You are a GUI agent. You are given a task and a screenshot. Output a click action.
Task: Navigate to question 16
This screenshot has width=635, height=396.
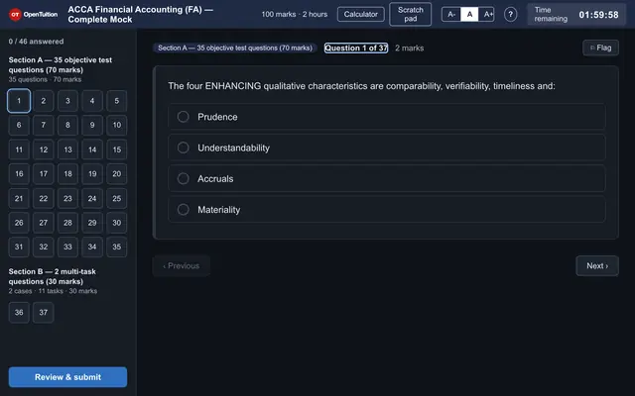click(x=19, y=174)
